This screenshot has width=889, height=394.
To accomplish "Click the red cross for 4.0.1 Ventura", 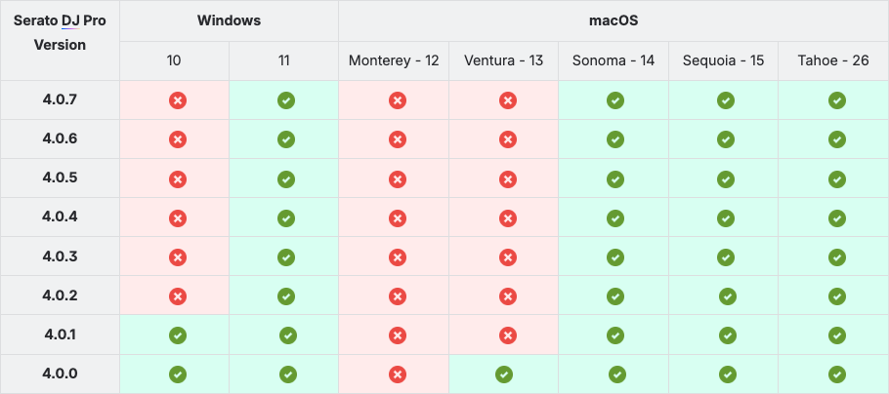I will click(x=507, y=335).
